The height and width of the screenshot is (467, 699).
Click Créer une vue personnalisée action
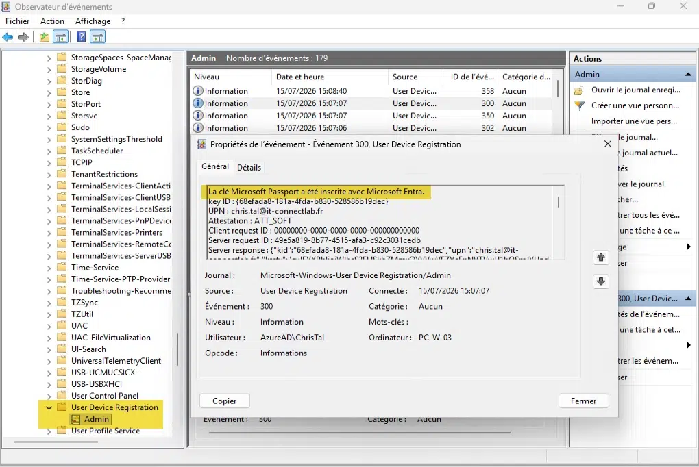[x=635, y=105]
